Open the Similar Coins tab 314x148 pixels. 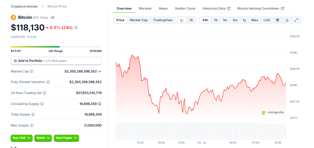(x=185, y=8)
